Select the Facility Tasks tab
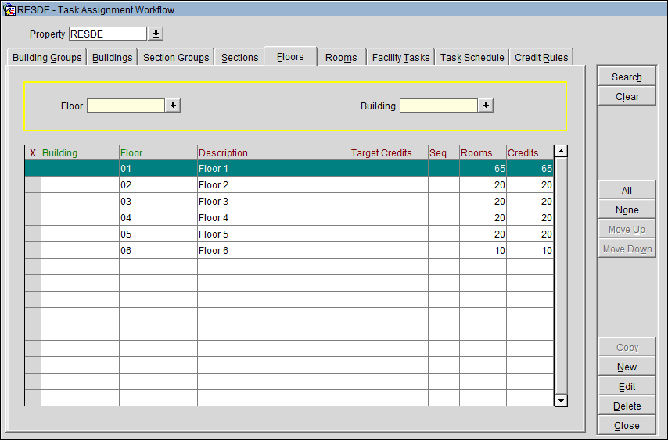The width and height of the screenshot is (668, 440). pos(400,58)
